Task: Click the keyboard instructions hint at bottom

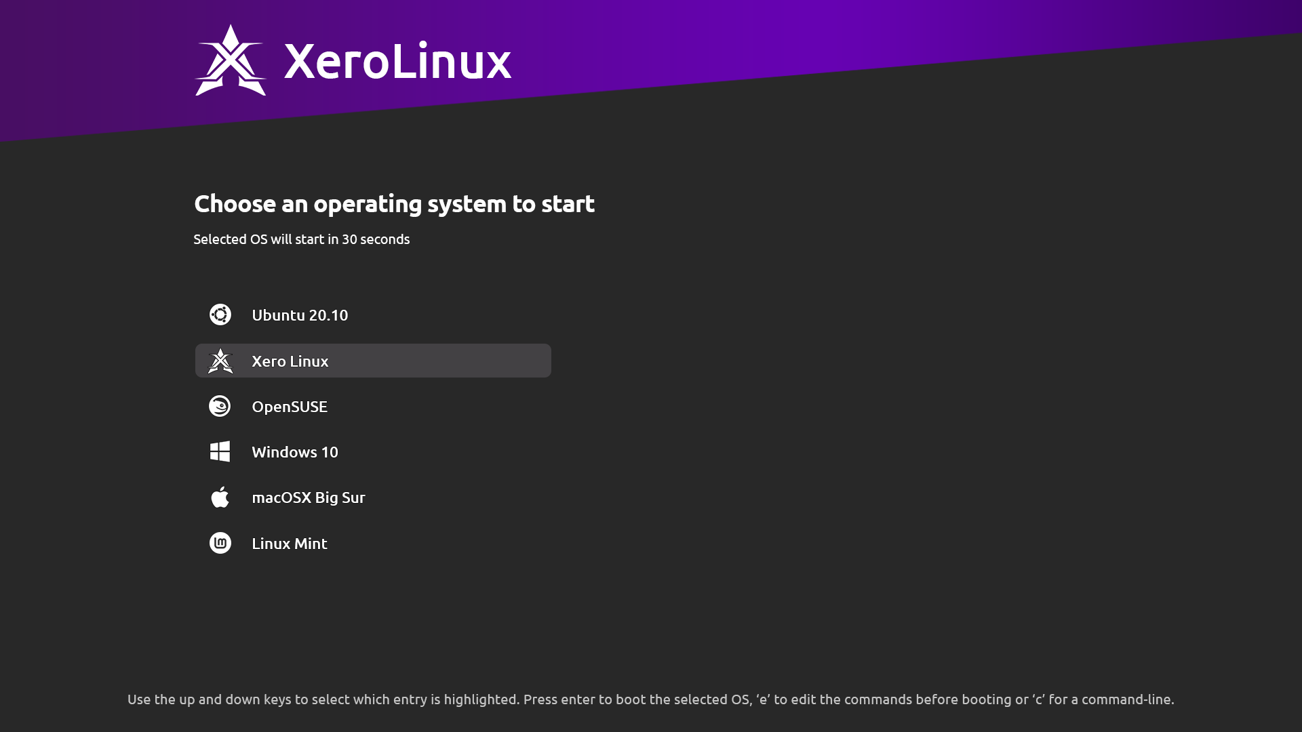Action: coord(651,699)
